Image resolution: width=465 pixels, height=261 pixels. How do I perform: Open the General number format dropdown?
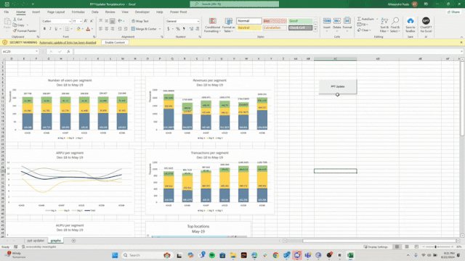click(x=198, y=21)
